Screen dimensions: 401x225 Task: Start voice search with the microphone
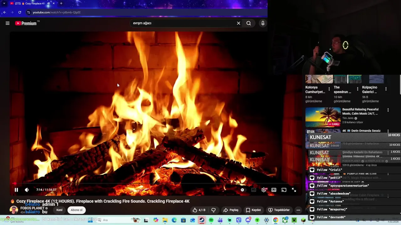click(x=263, y=23)
